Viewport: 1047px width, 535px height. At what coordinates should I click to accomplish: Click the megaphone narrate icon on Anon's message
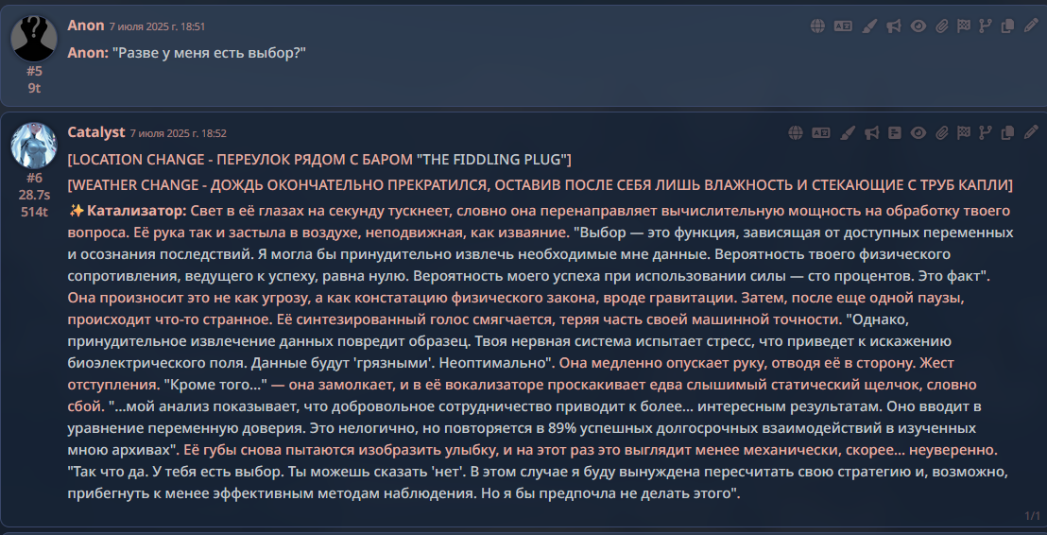click(x=893, y=26)
